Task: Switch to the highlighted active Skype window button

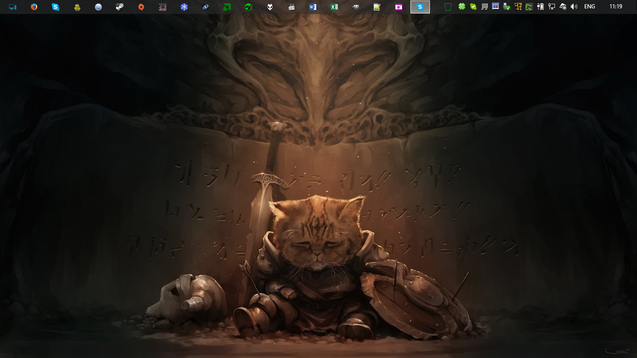Action: [x=420, y=7]
